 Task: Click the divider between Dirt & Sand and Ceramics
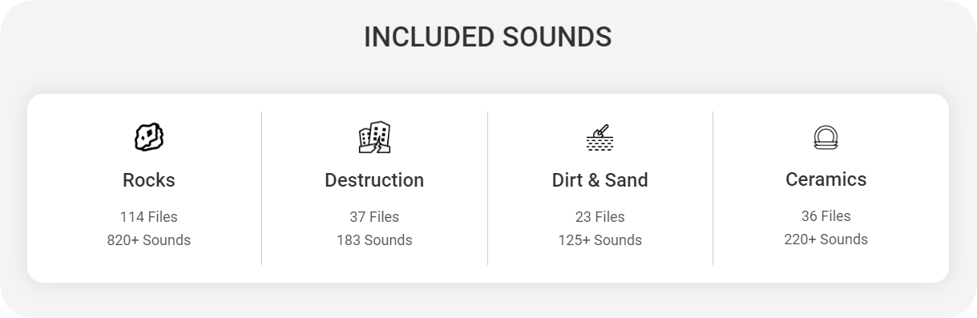(713, 188)
